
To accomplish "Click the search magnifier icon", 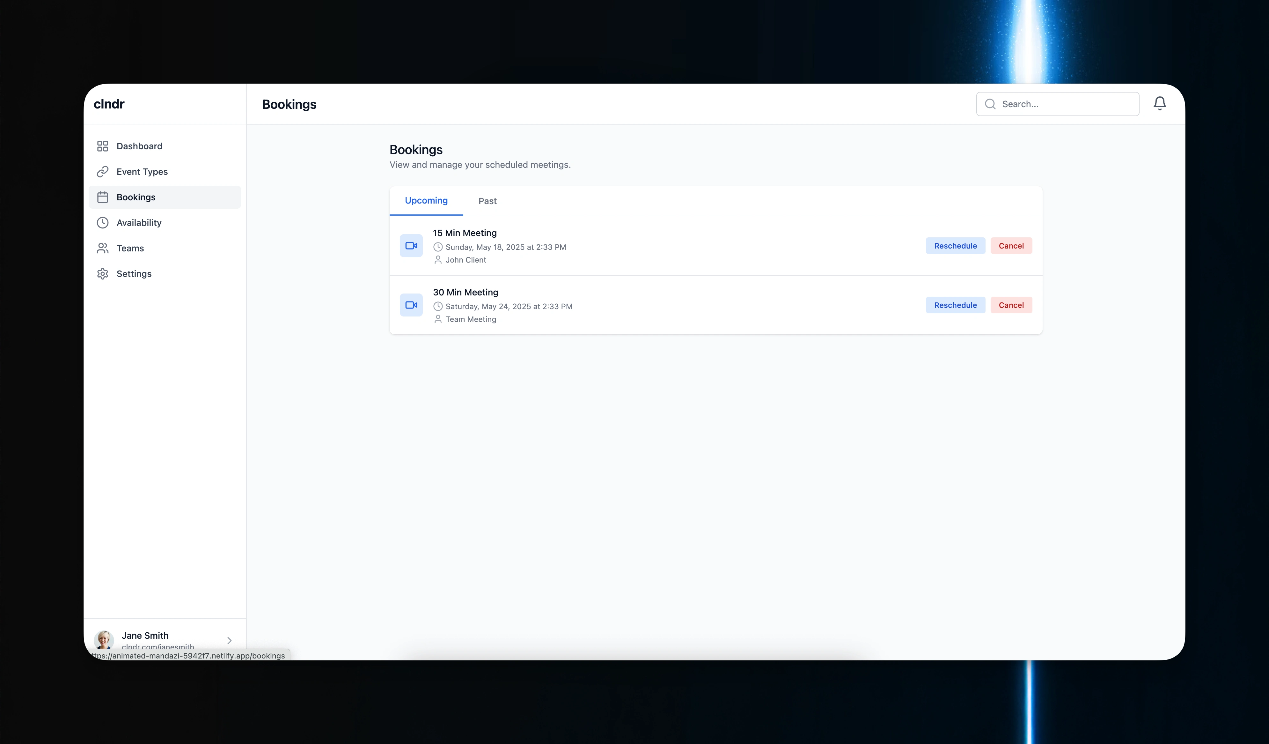I will coord(990,104).
